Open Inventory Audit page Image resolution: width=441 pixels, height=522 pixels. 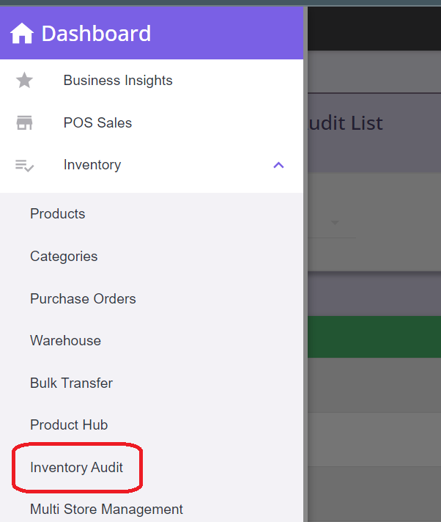[76, 468]
